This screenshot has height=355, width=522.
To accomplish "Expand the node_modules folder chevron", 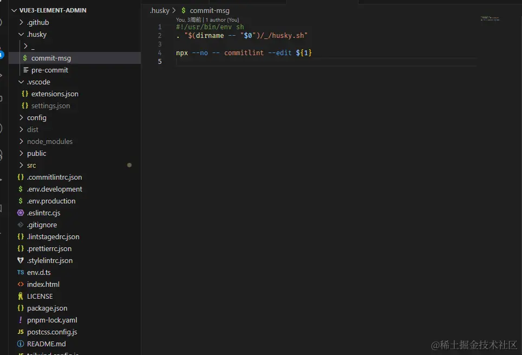I will [21, 141].
